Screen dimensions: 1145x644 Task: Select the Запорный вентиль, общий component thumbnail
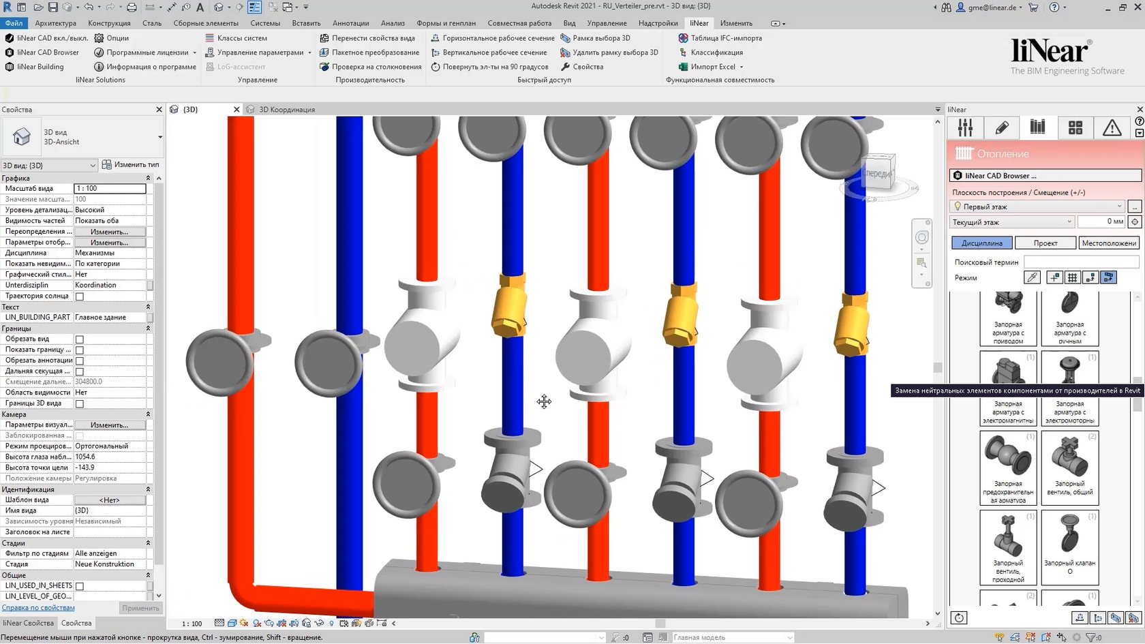pyautogui.click(x=1069, y=467)
